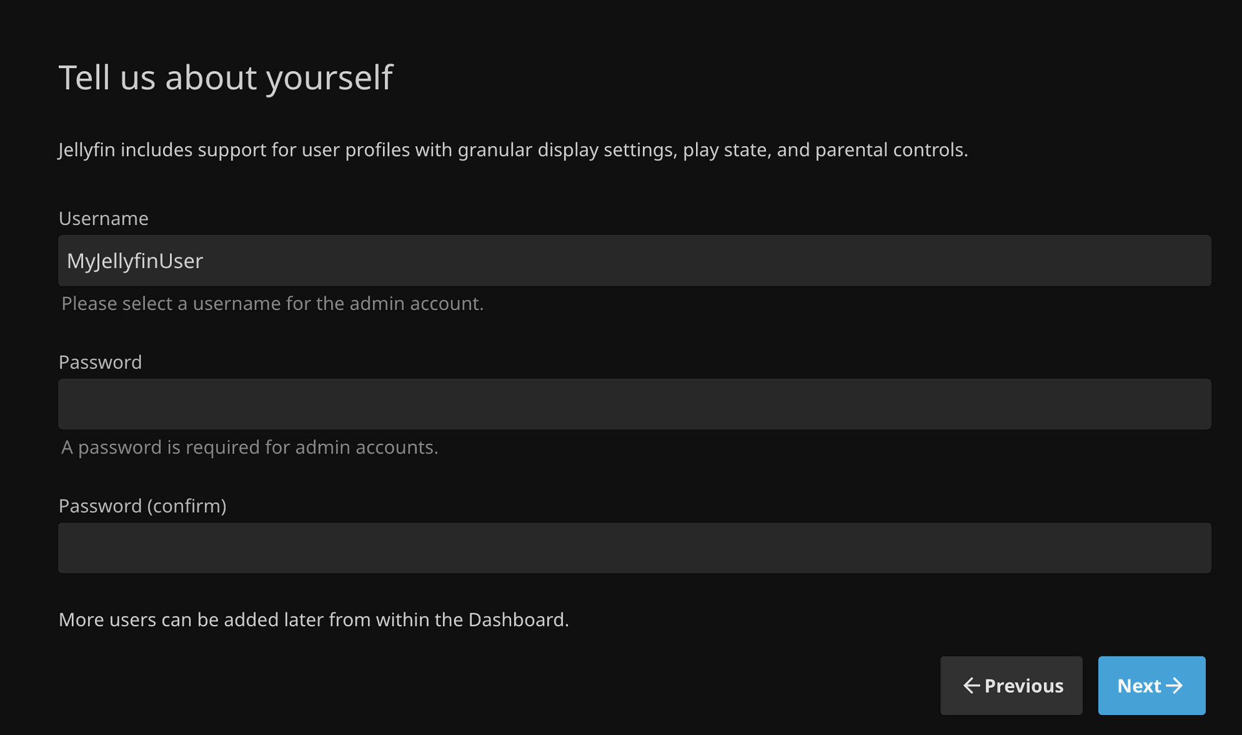Screen dimensions: 1242x735
Task: Click 'A password is required' hint text
Action: pos(250,448)
